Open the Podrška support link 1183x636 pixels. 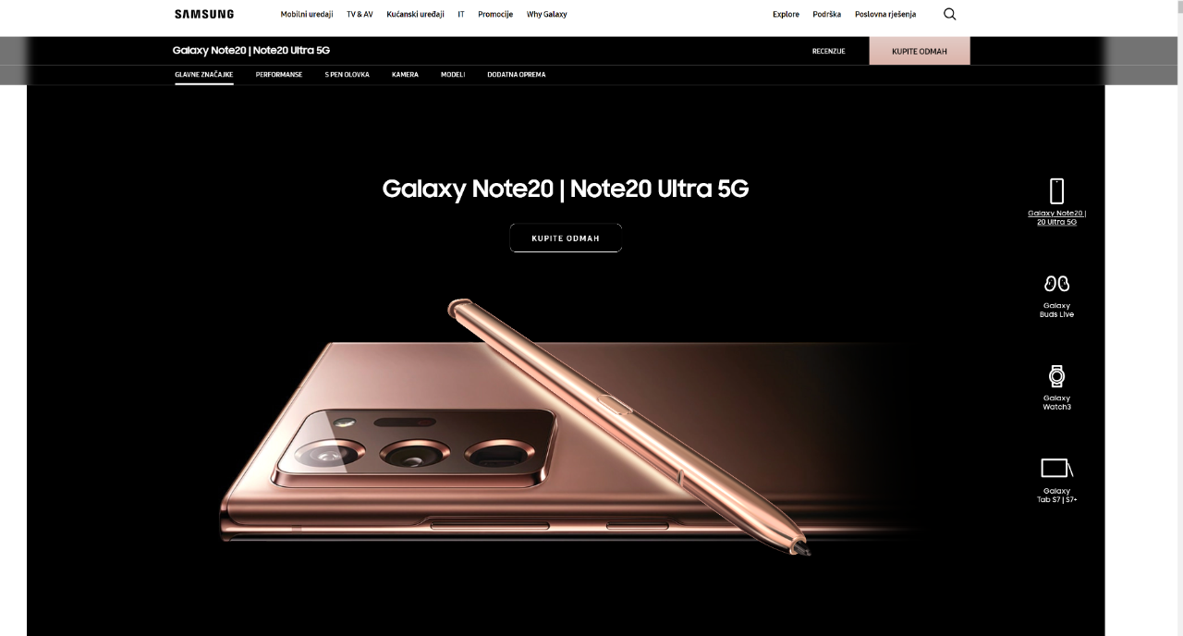[x=827, y=14]
